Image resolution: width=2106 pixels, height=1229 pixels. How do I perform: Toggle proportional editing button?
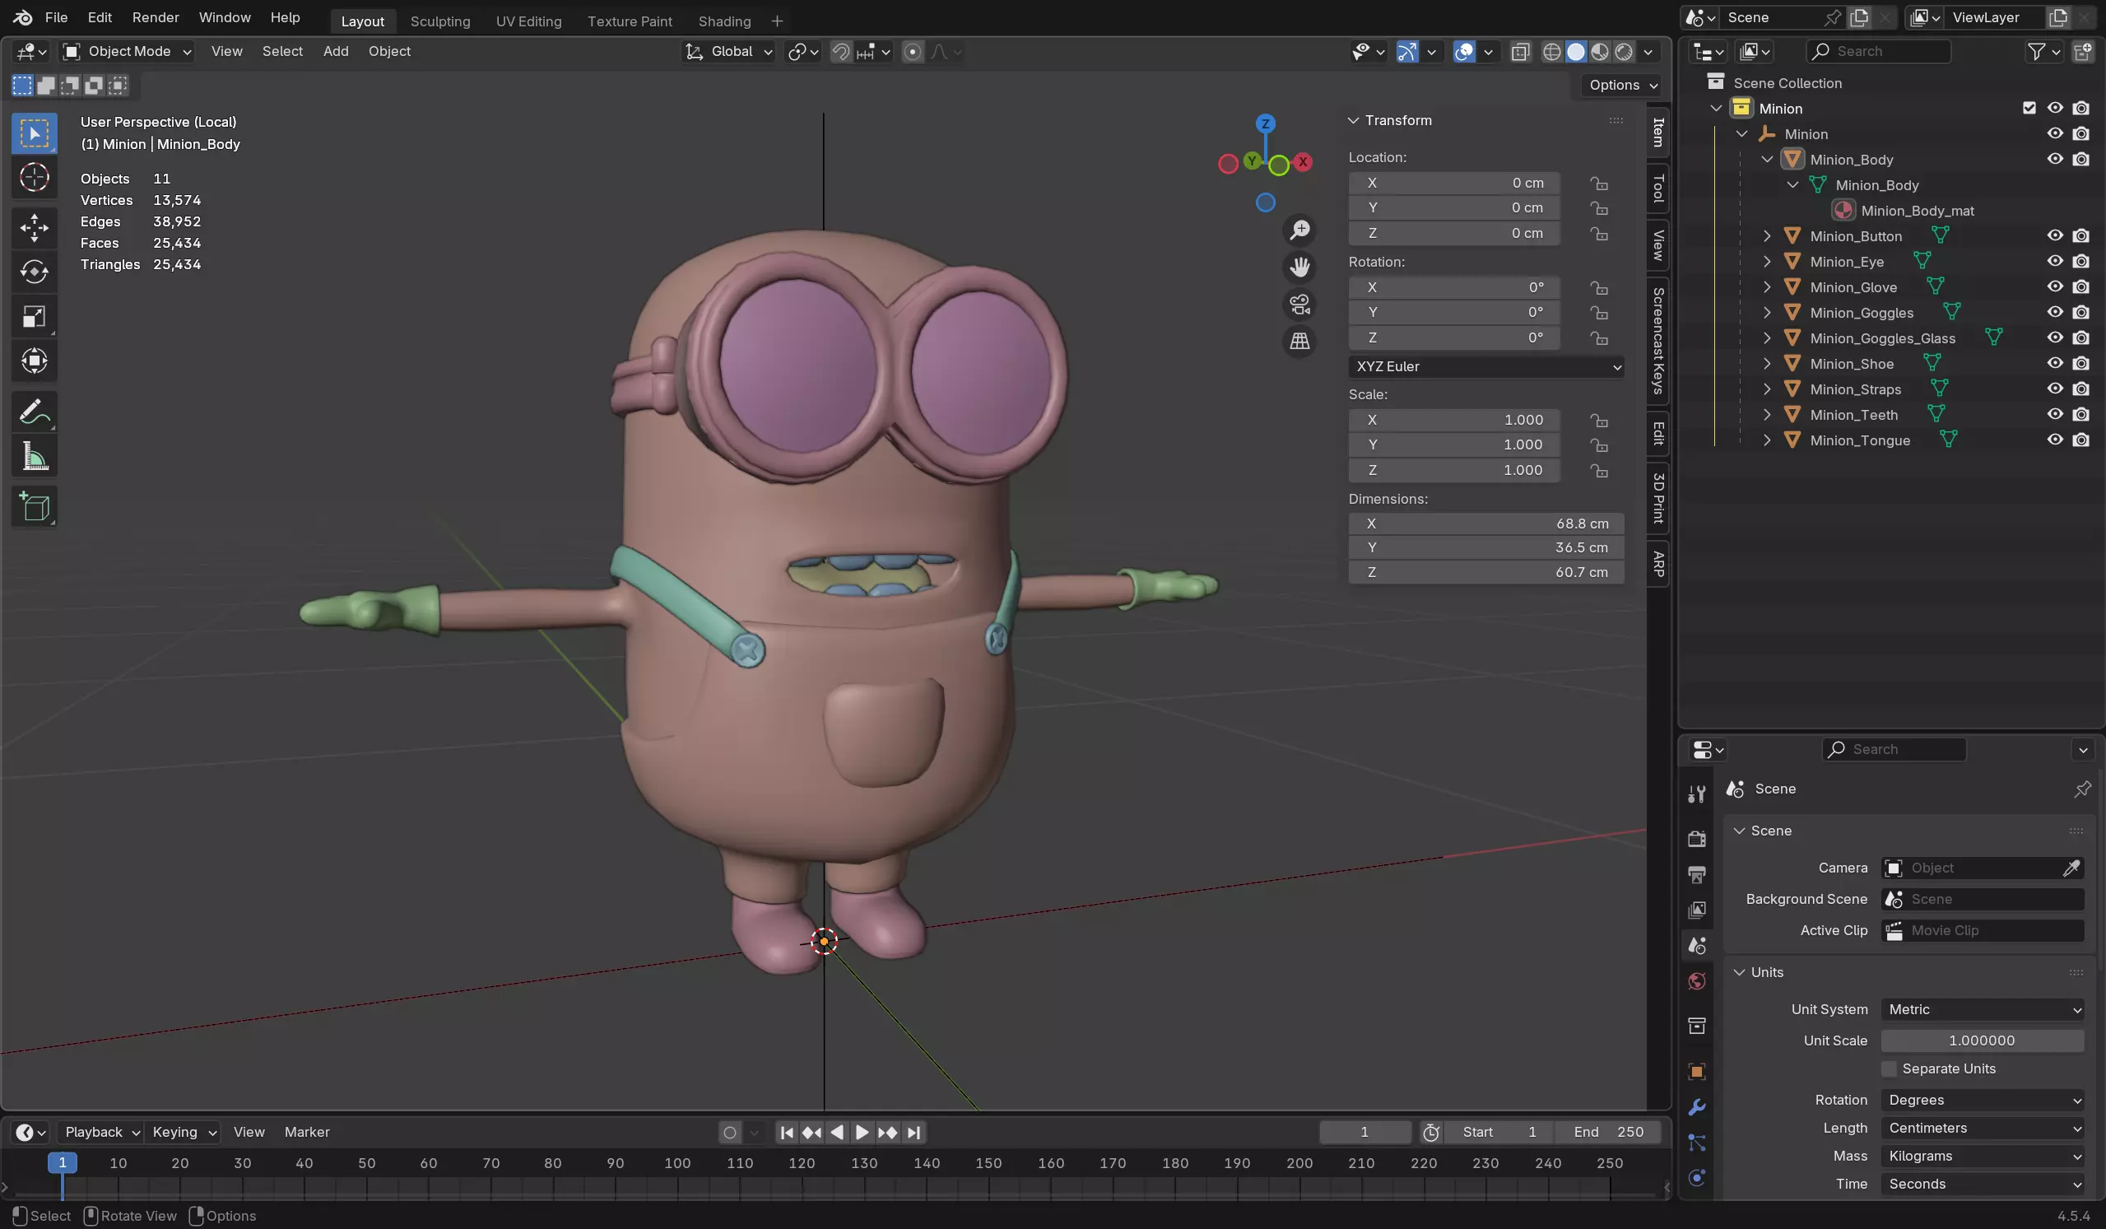[913, 52]
